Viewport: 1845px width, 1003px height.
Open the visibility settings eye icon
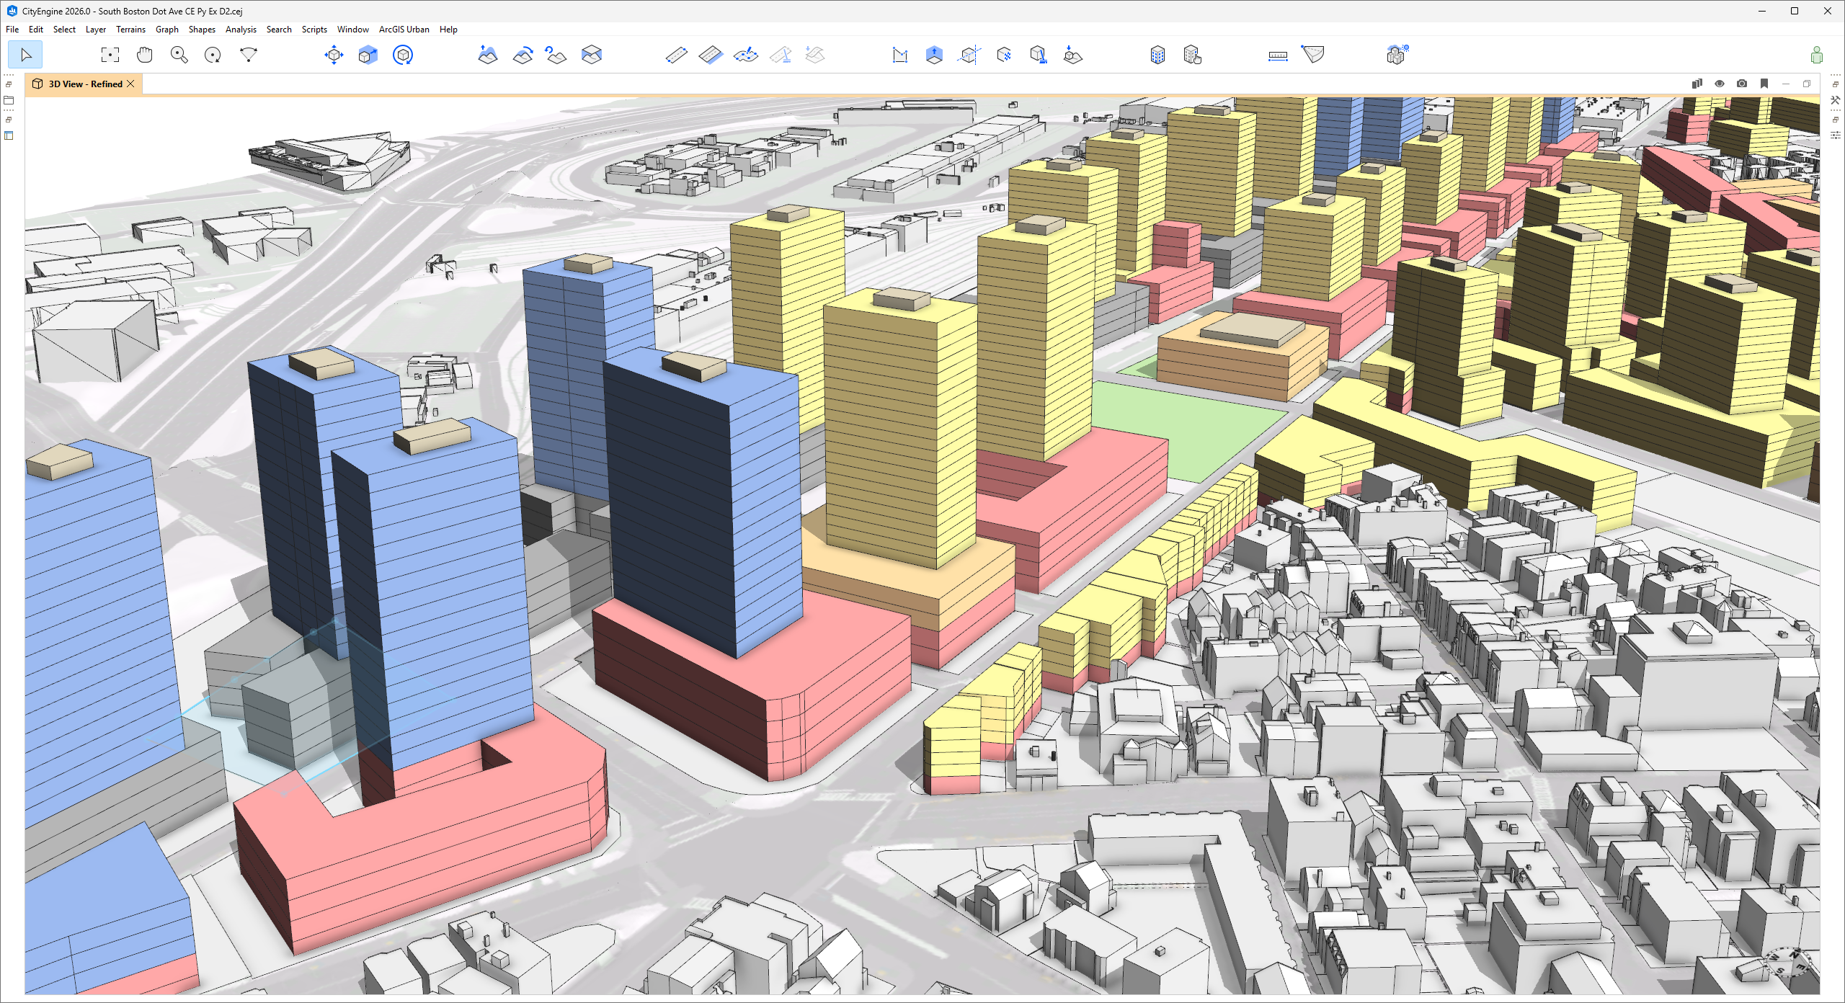(1720, 84)
